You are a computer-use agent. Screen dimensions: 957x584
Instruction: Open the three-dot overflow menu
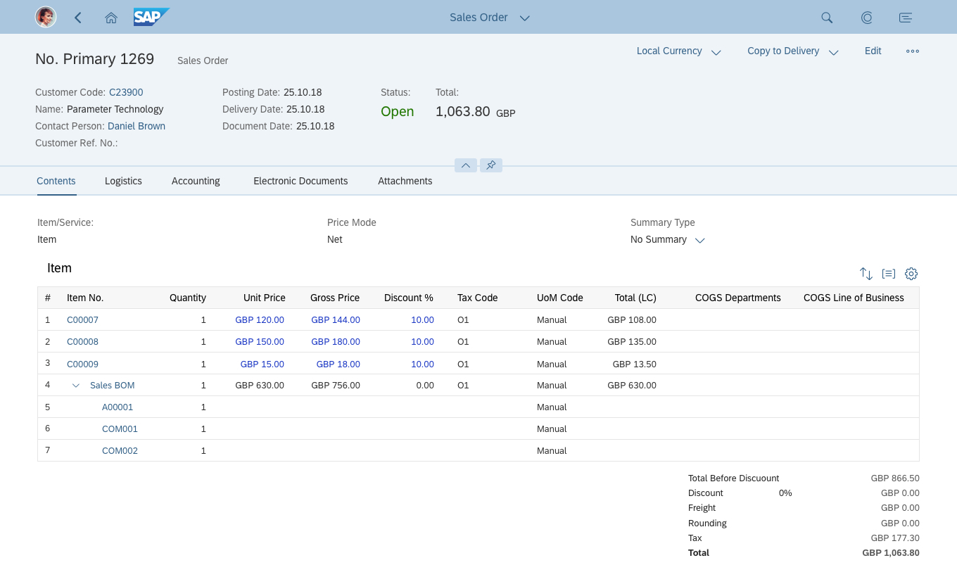click(x=913, y=51)
